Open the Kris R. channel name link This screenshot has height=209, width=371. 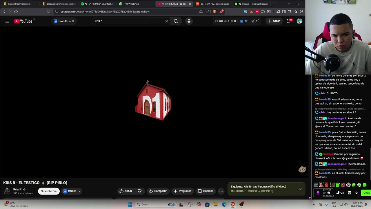[18, 189]
